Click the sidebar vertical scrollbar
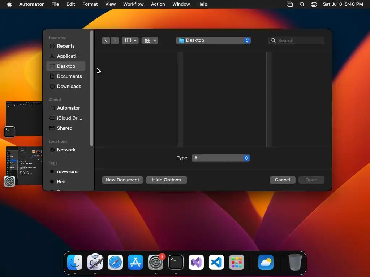The height and width of the screenshot is (277, 370). point(92,88)
